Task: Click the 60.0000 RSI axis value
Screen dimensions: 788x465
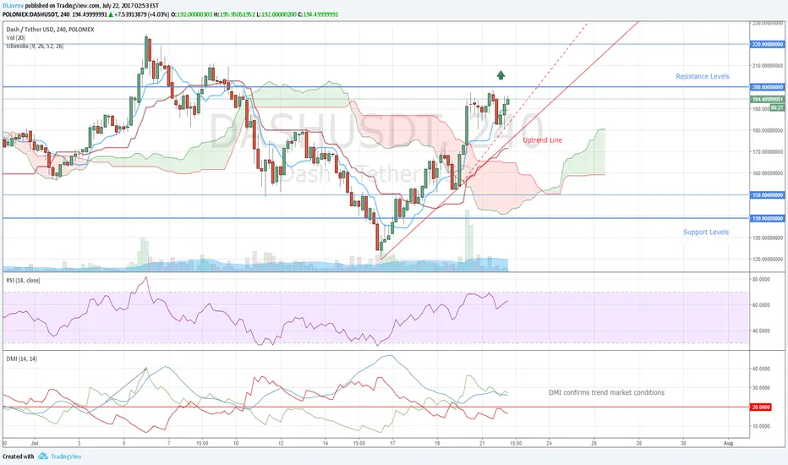Action: pyautogui.click(x=761, y=305)
